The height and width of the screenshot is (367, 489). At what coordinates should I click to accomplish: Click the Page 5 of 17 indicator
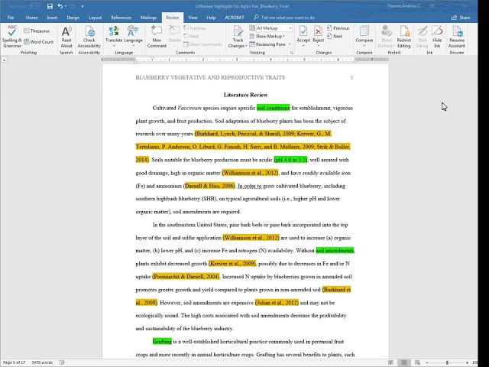click(14, 362)
